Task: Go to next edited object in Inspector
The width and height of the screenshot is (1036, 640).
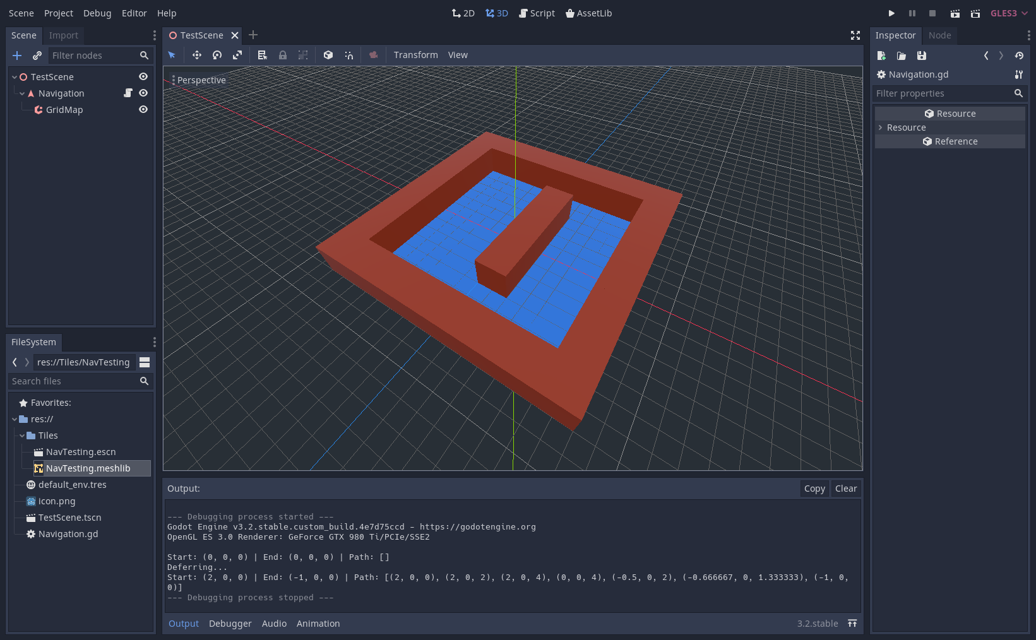Action: coord(1001,56)
